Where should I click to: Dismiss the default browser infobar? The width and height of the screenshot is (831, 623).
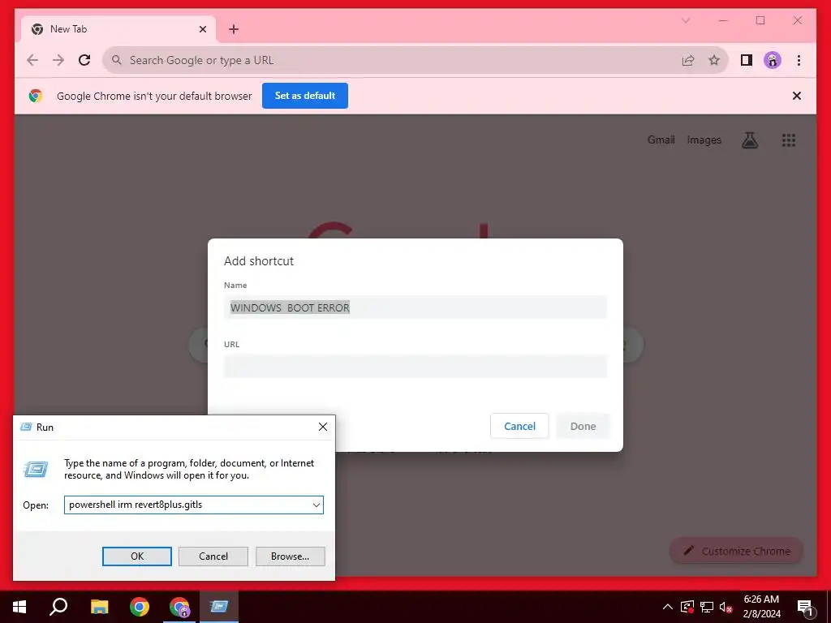click(x=797, y=96)
